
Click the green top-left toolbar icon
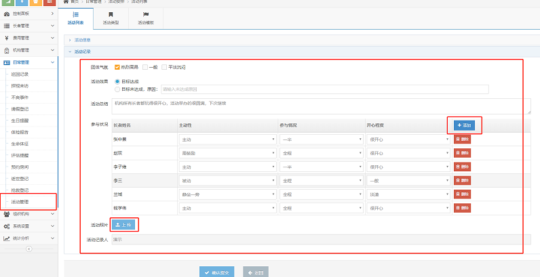tap(7, 3)
